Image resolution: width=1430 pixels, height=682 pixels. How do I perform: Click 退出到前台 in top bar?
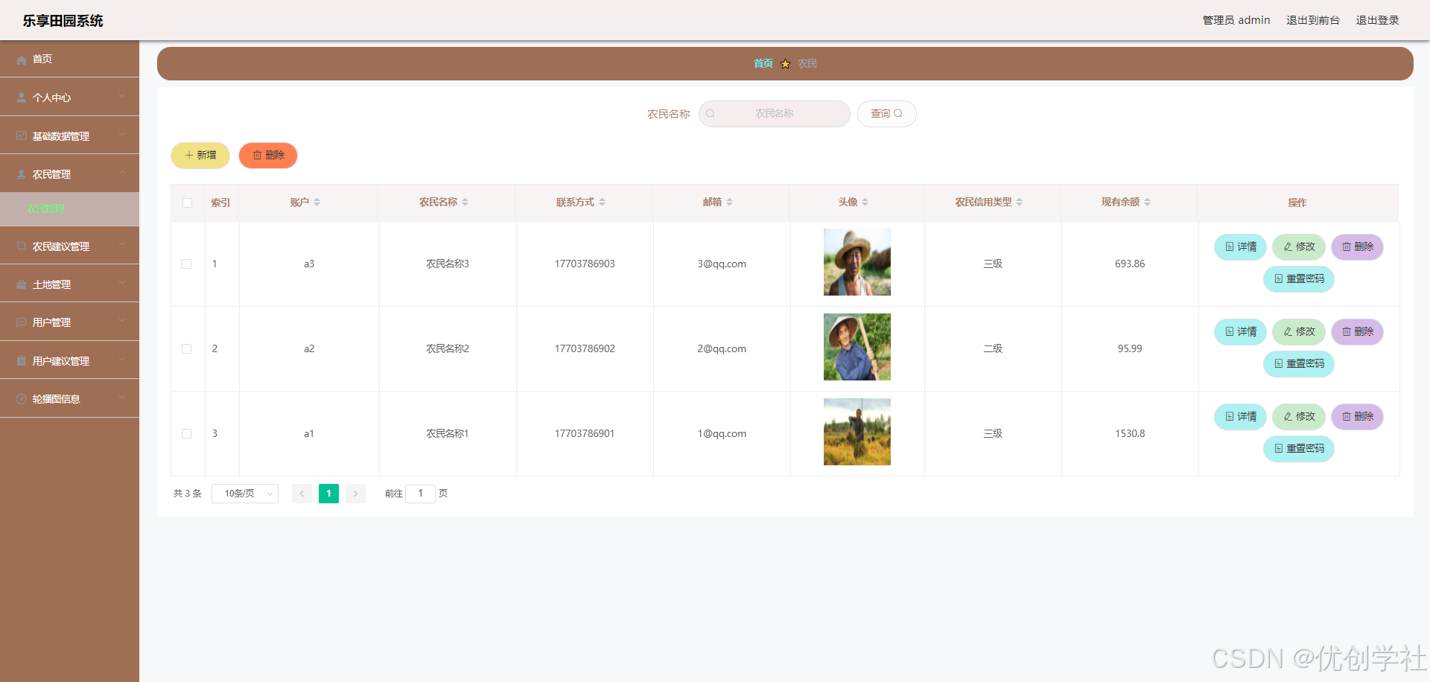pyautogui.click(x=1313, y=20)
